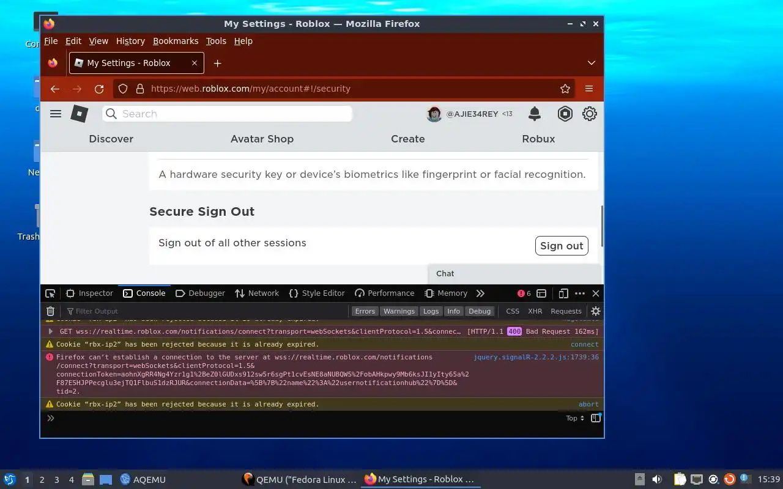Click the Firefox View icon in the tab bar
The height and width of the screenshot is (489, 783).
53,63
